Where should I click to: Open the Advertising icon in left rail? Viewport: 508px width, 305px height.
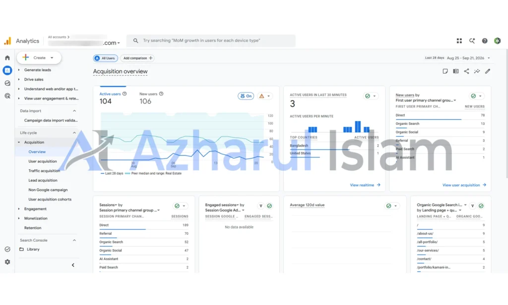[7, 96]
